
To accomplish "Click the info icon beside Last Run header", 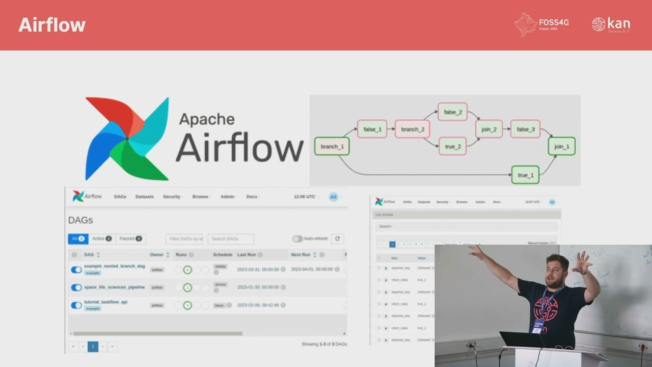I will 260,255.
